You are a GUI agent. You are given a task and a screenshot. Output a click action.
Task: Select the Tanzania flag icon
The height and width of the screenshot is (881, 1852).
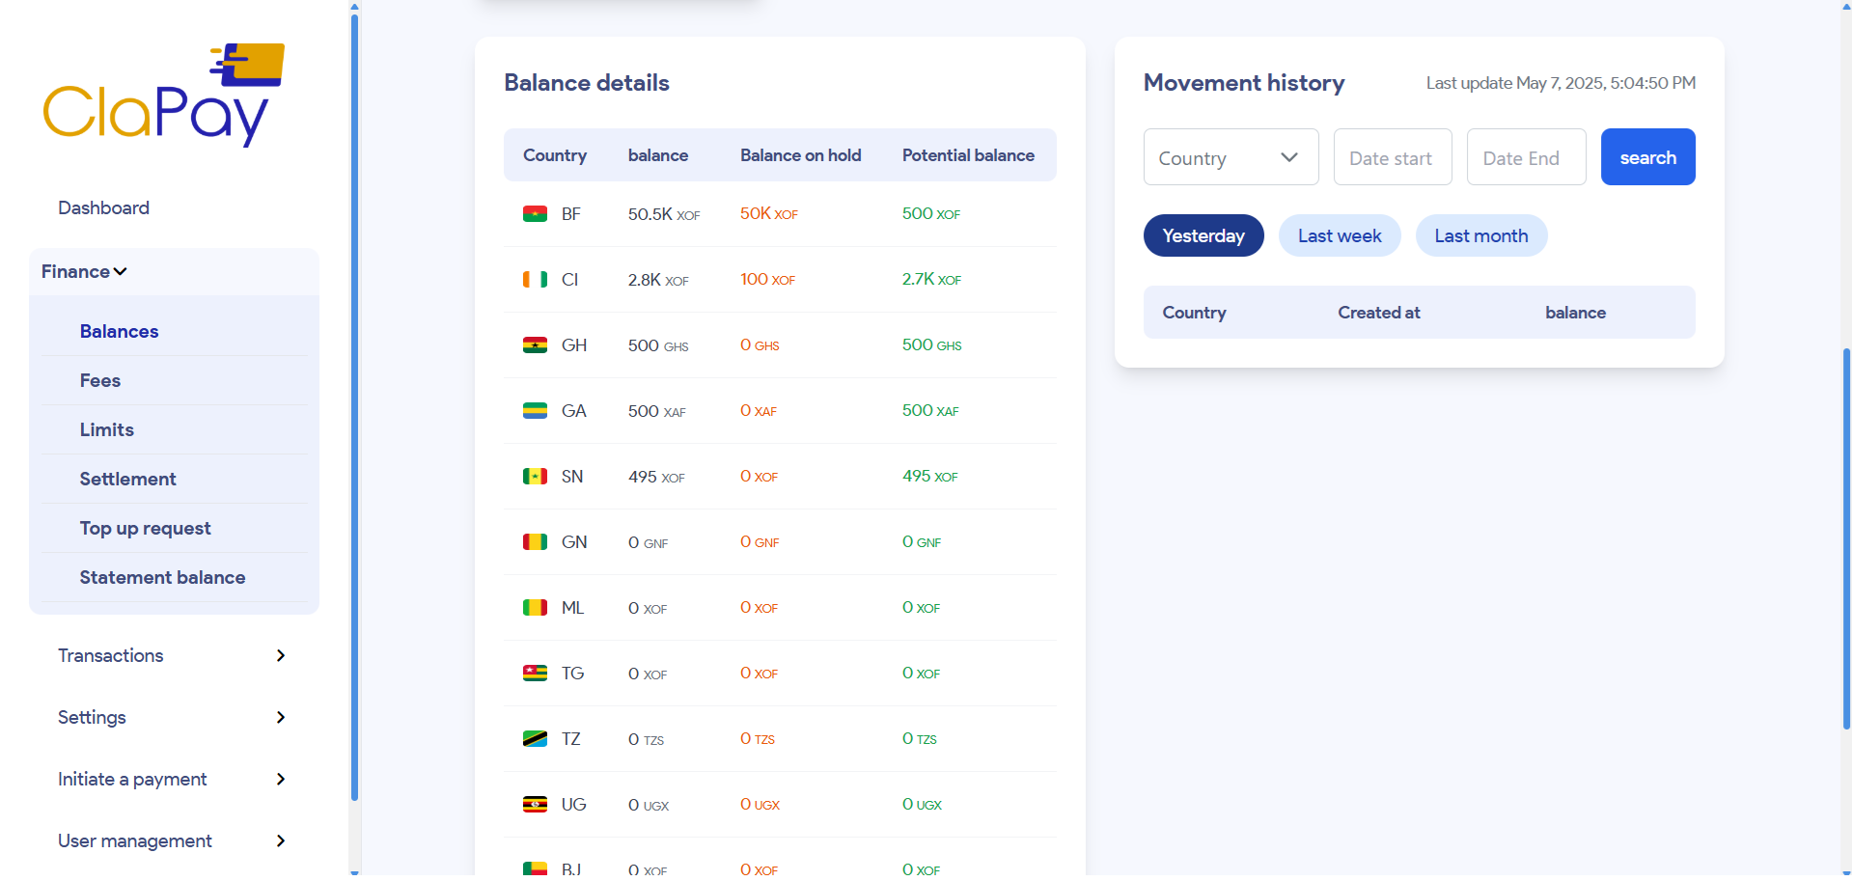535,738
